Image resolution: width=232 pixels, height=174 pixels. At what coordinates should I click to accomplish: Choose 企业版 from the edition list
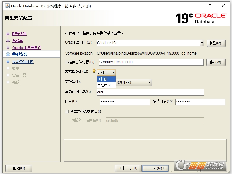click(x=106, y=79)
